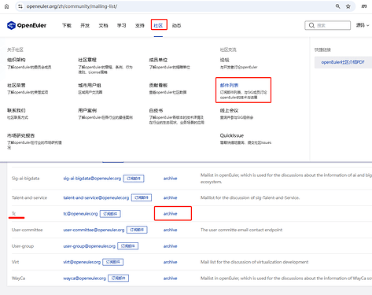Subscribe to the sig-ai-bigdata mailing list
This screenshot has height=295, width=372.
coord(134,179)
